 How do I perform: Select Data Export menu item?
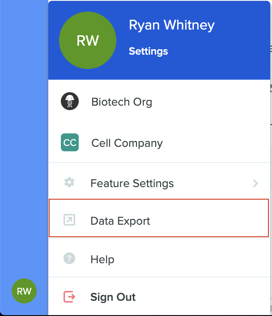click(x=159, y=218)
